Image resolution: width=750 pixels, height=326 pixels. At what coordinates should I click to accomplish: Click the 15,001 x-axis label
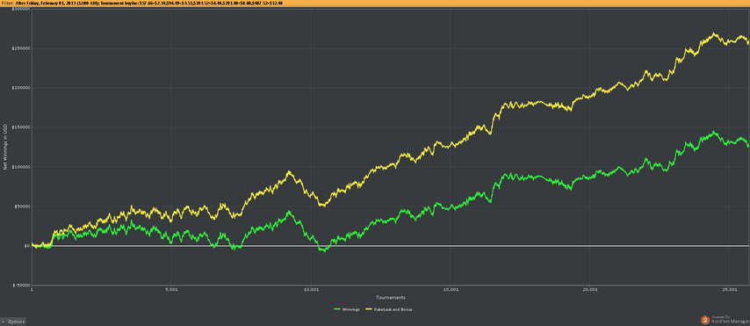pos(451,290)
